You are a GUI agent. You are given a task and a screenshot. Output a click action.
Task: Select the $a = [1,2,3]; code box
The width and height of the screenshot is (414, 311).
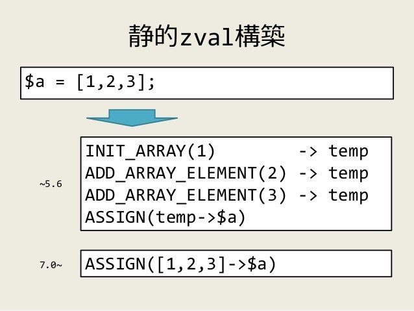point(207,83)
